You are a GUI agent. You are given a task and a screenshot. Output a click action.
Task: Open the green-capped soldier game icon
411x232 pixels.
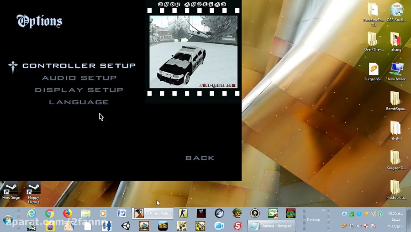click(x=237, y=213)
